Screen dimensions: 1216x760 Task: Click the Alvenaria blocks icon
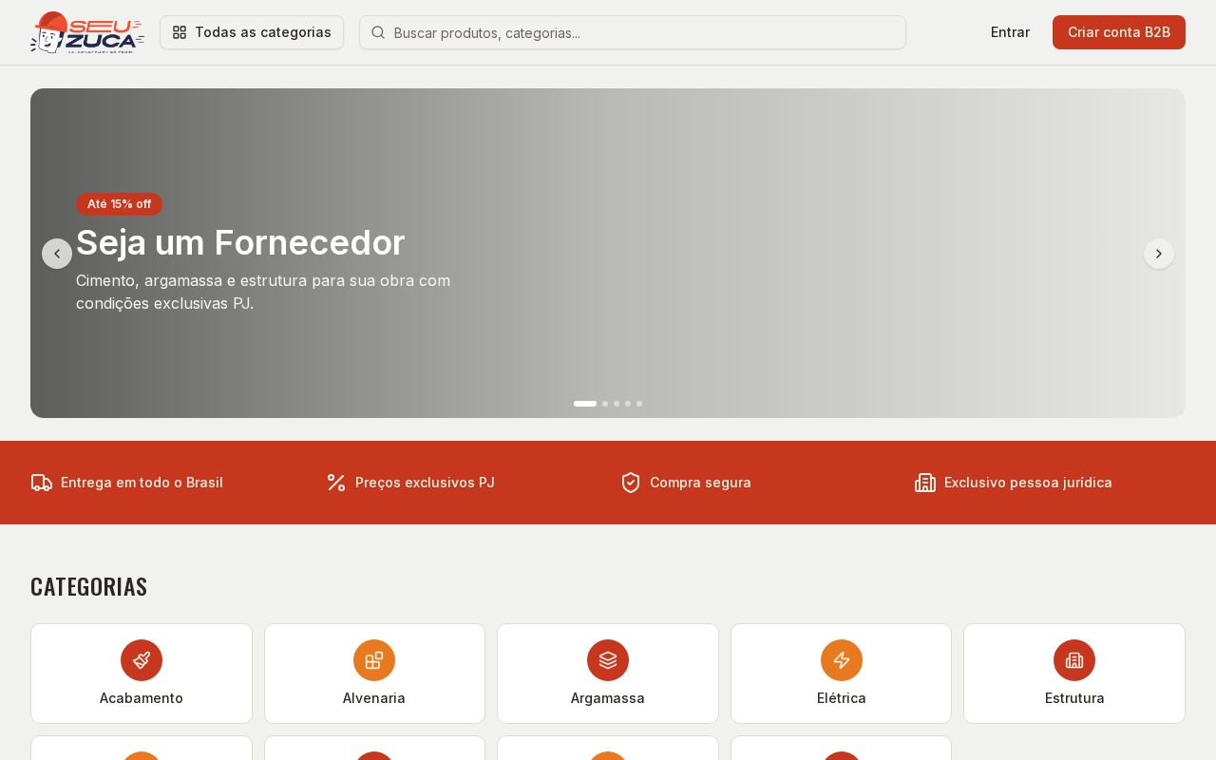374,660
